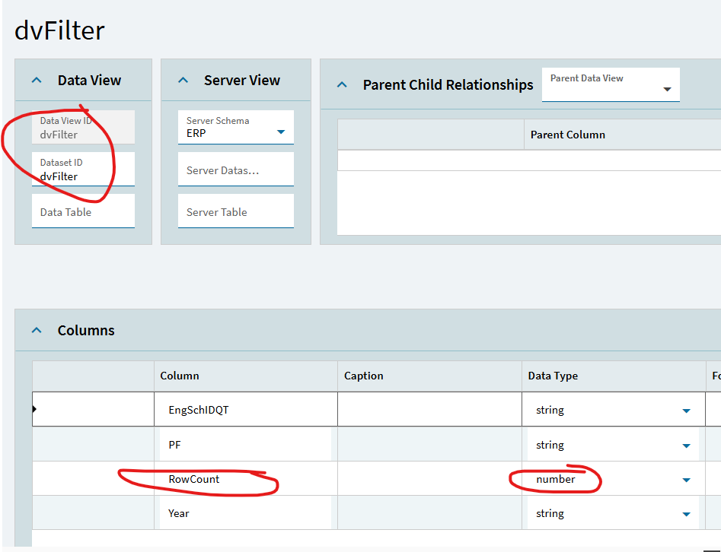Select the RowCount column cell
Viewport: 721px width, 552px height.
point(246,478)
